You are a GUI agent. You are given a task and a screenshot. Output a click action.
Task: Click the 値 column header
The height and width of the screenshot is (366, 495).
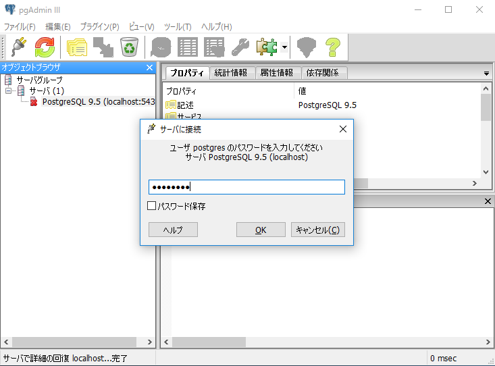tap(302, 91)
